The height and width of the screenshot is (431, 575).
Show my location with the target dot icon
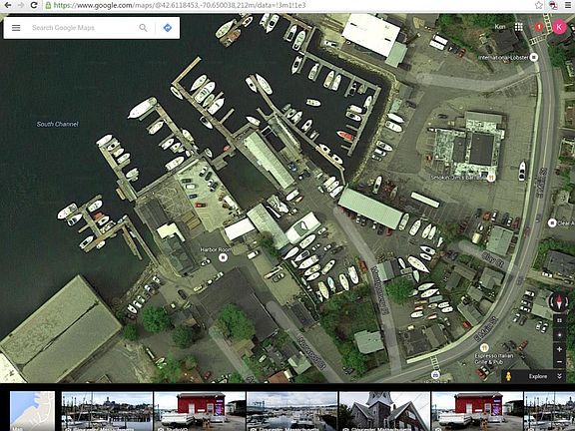[559, 335]
